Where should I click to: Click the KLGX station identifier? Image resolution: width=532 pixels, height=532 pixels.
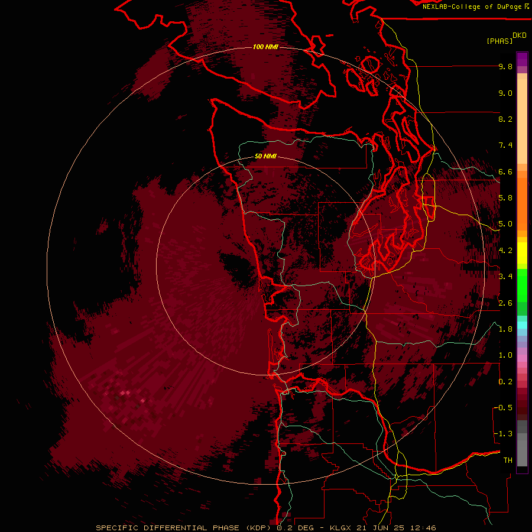[x=341, y=528]
